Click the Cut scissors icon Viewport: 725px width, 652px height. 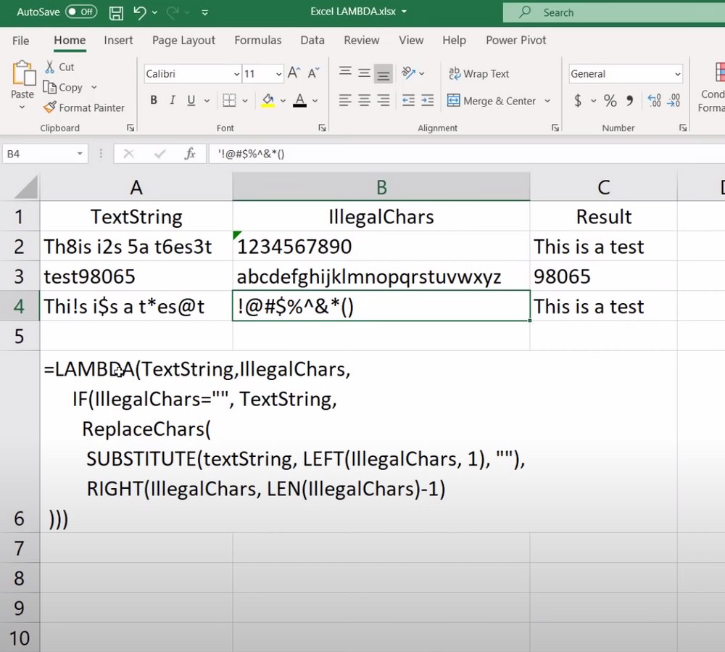coord(49,67)
